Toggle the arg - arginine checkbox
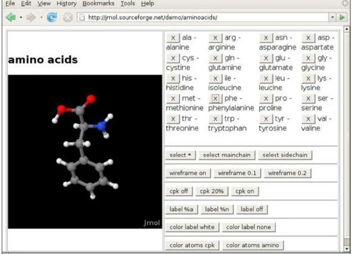The image size is (354, 254). coord(215,38)
